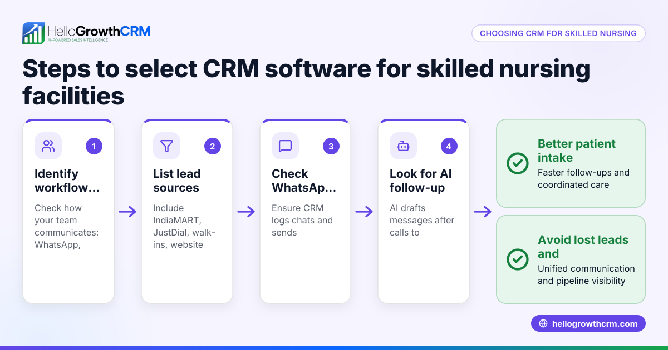This screenshot has height=350, width=668.
Task: Open the hellogrowthcrm.com link
Action: pos(588,323)
